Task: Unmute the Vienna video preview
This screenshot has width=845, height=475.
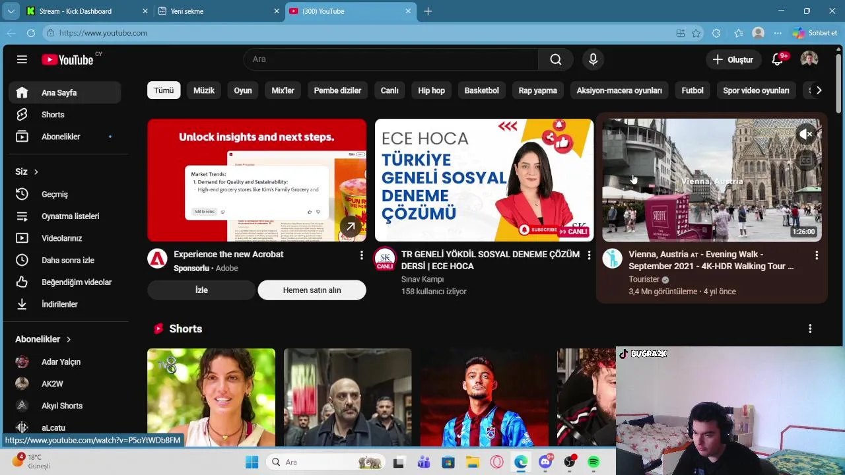Action: (806, 135)
